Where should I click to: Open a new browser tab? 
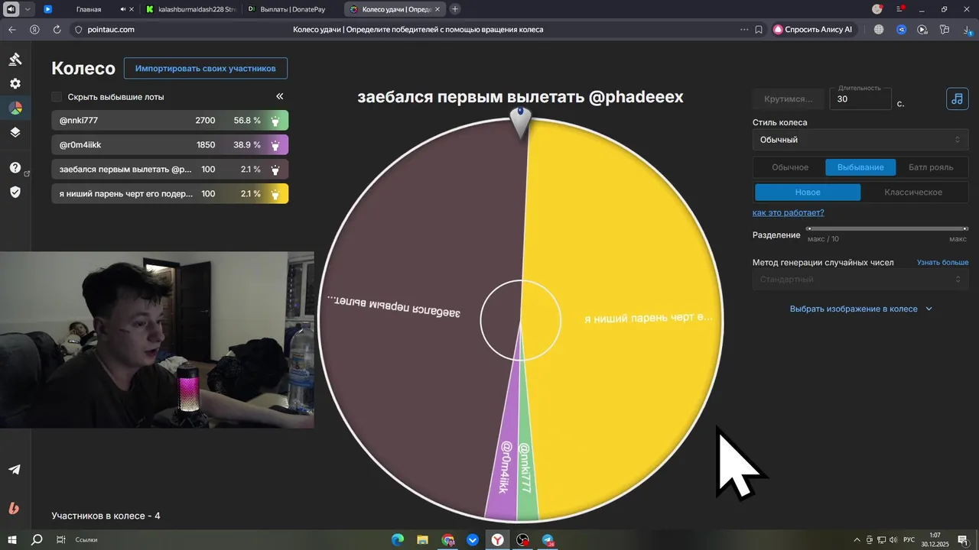(x=455, y=9)
